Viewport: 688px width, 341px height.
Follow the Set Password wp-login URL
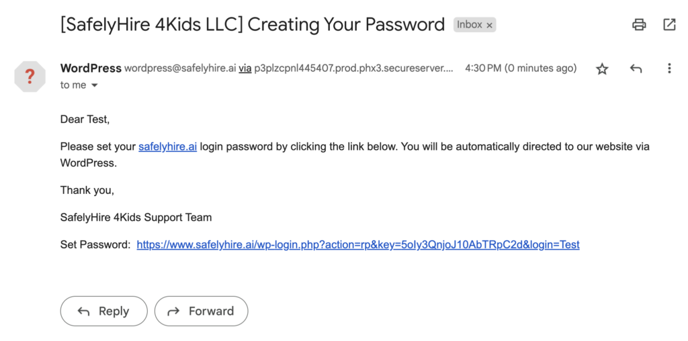[x=357, y=245]
